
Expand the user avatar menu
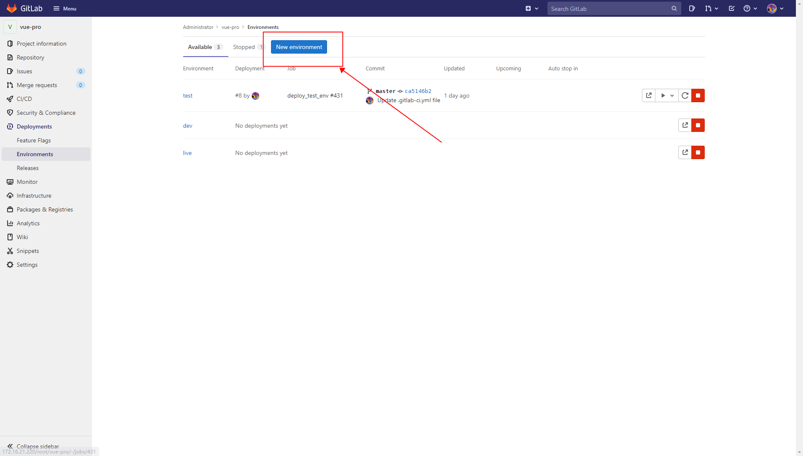click(x=775, y=8)
